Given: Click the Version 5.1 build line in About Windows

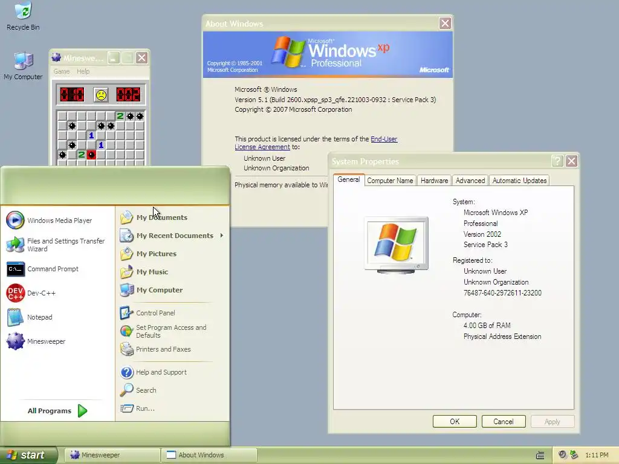Looking at the screenshot, I should (335, 100).
